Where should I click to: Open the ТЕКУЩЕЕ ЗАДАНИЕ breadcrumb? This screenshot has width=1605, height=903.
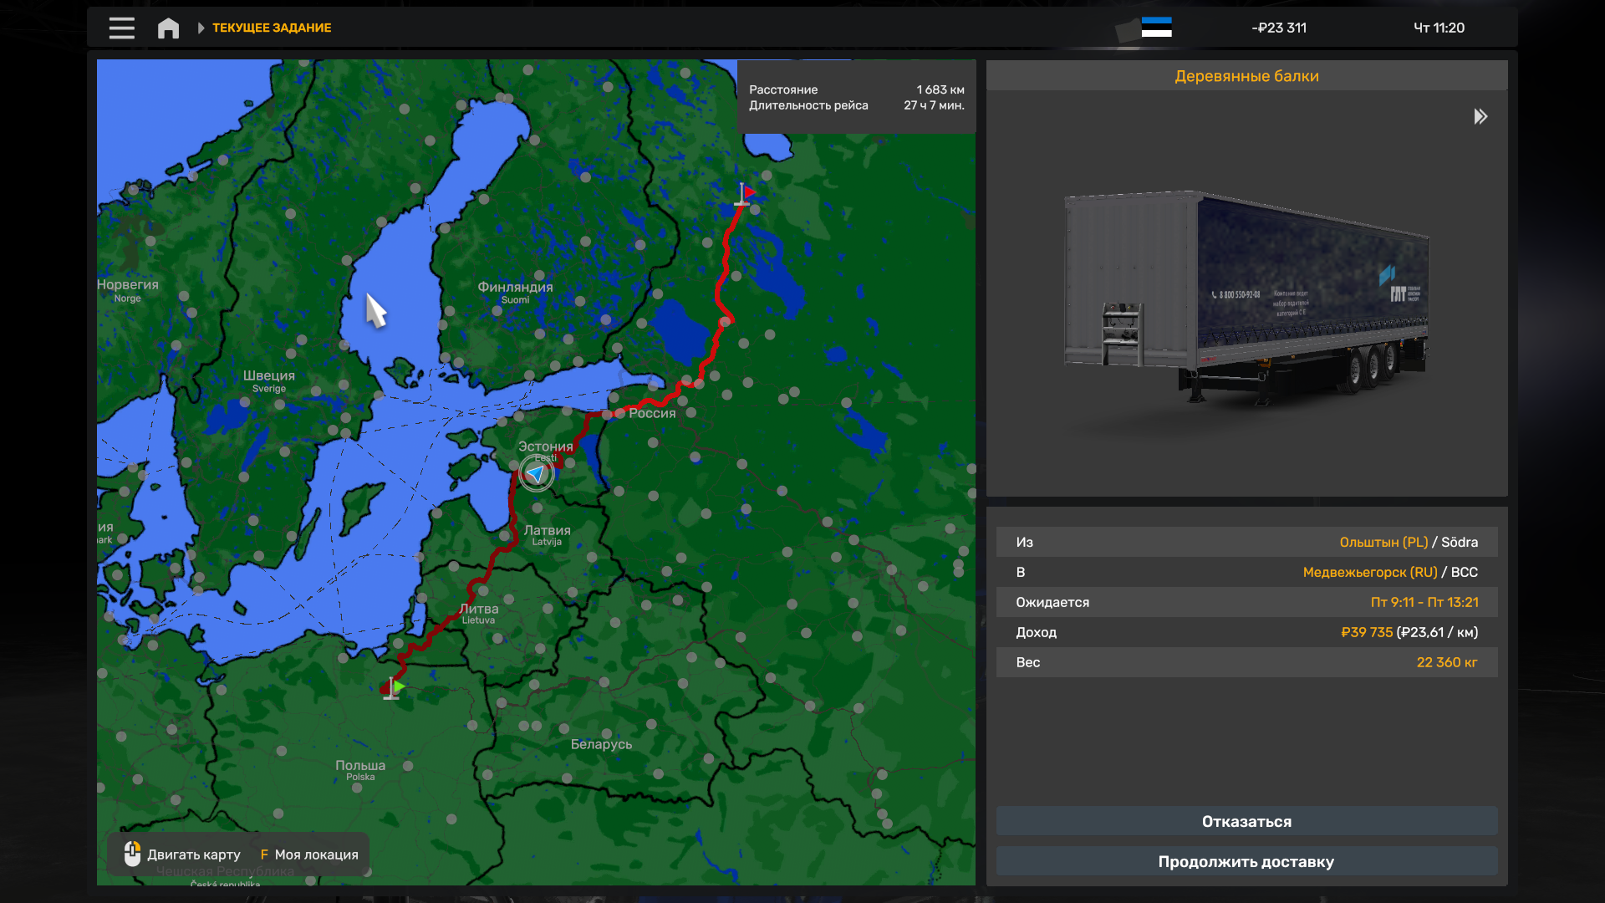click(x=272, y=28)
